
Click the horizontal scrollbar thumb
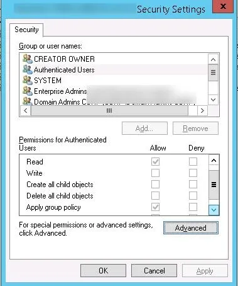point(109,110)
